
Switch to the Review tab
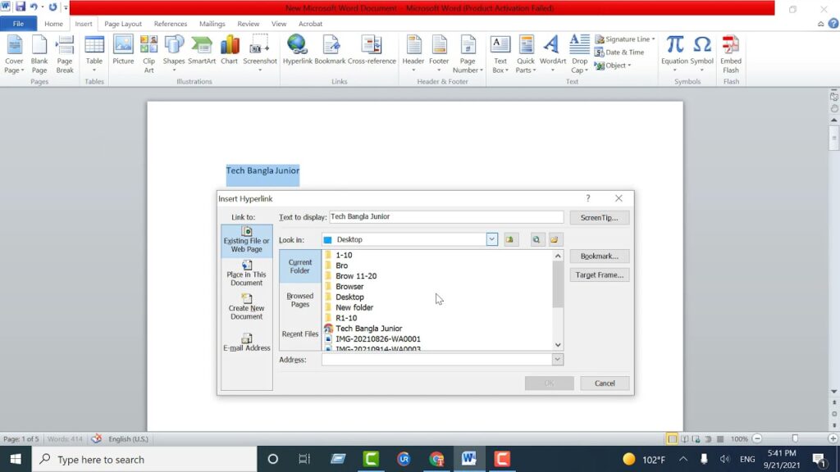[x=248, y=24]
